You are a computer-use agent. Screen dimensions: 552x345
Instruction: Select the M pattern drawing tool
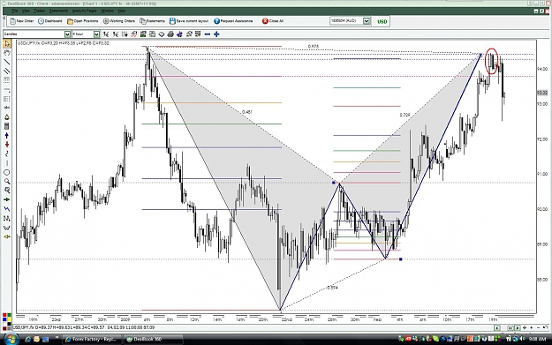7,219
